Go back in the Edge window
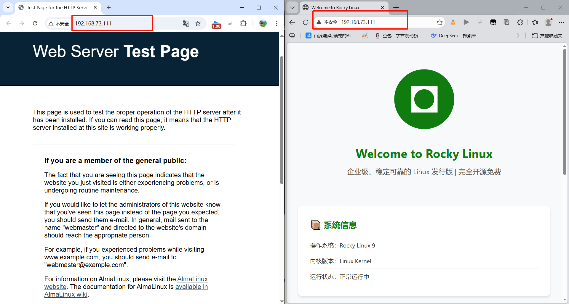 (293, 22)
